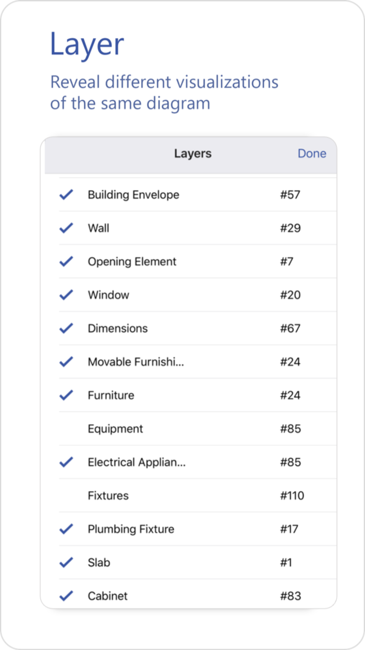Viewport: 365px width, 650px height.
Task: Tap the Done button
Action: pyautogui.click(x=312, y=153)
